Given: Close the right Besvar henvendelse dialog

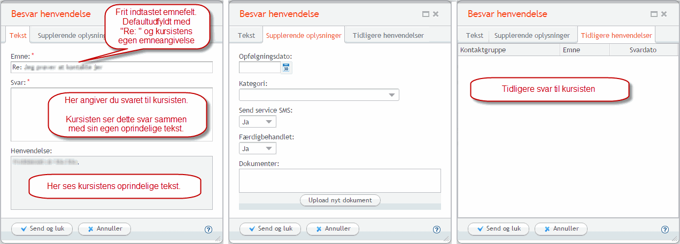Looking at the screenshot, I should [663, 14].
